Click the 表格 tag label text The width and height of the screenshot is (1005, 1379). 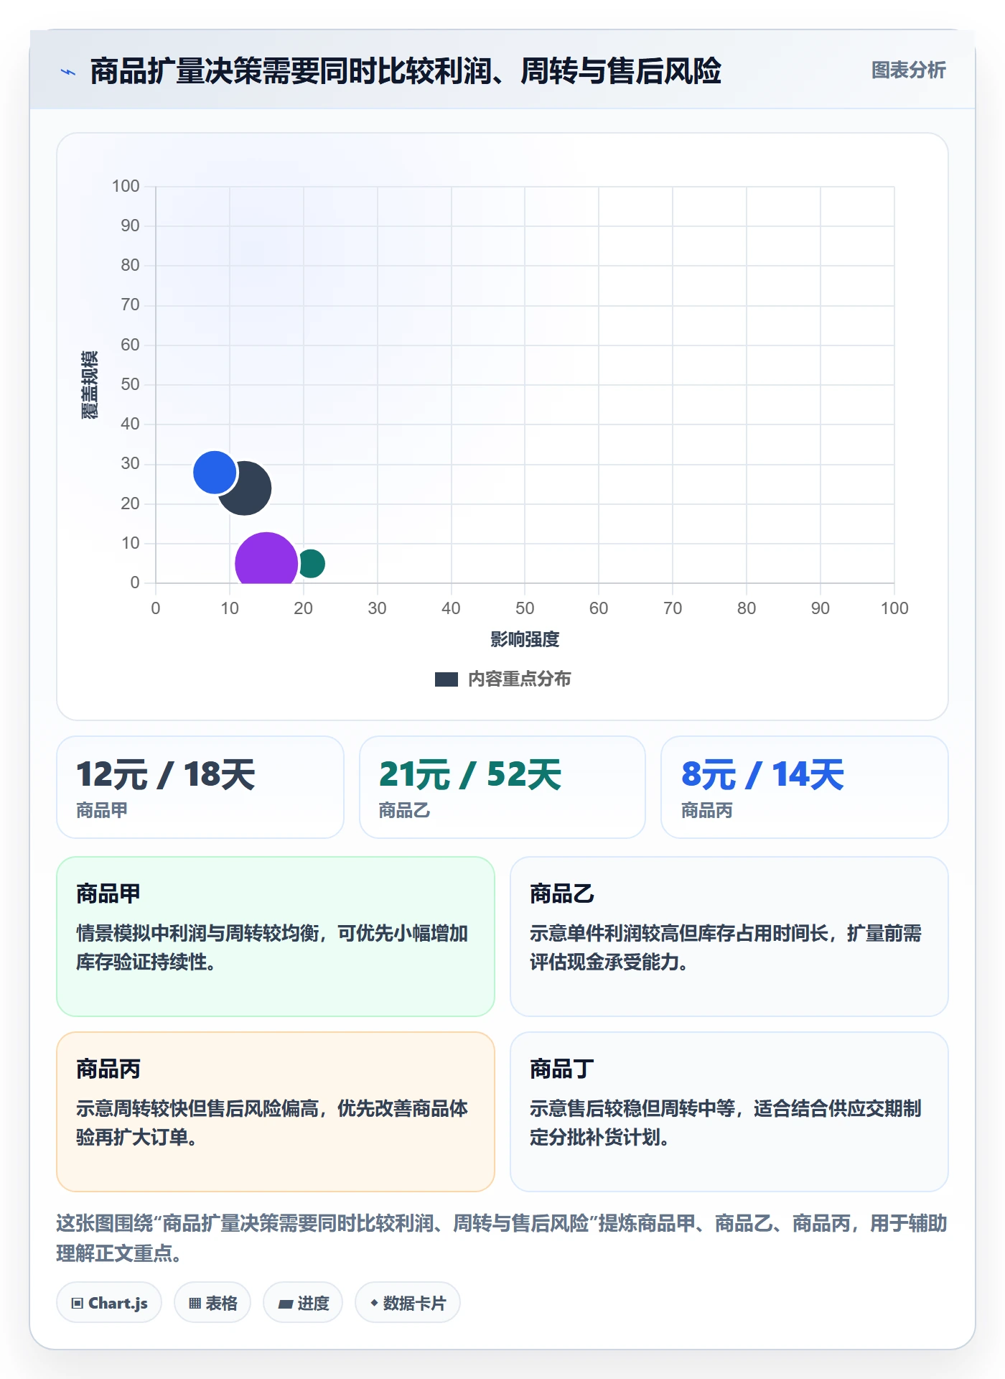[x=221, y=1303]
